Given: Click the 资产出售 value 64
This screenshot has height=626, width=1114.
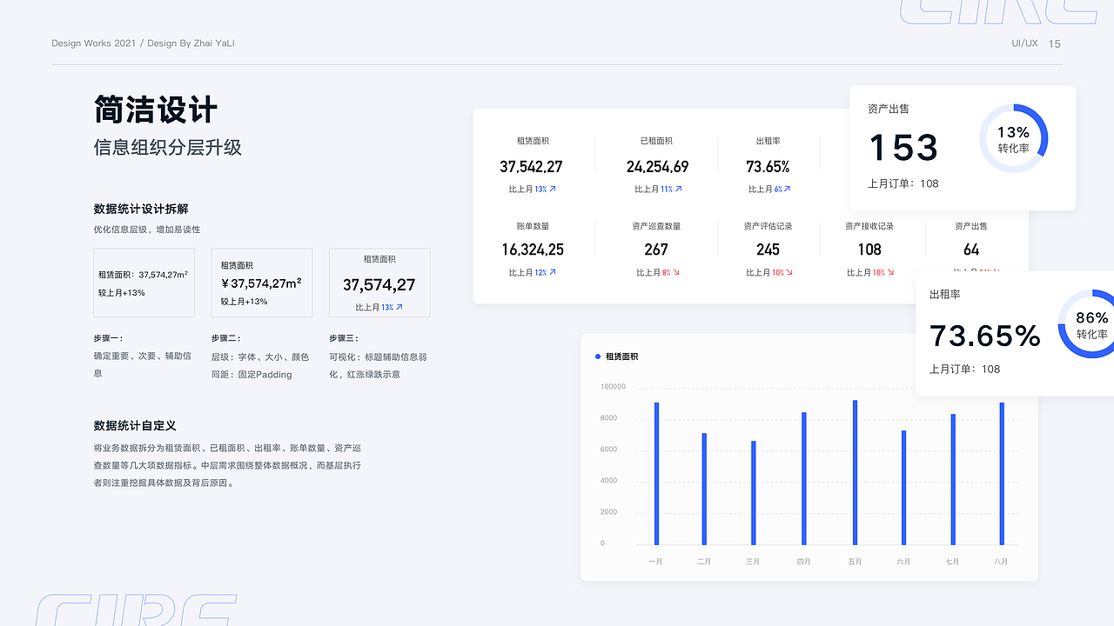Looking at the screenshot, I should click(x=971, y=250).
